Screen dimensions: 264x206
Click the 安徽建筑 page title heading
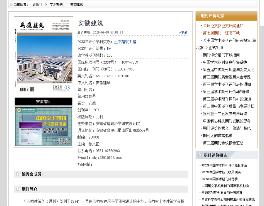pos(90,23)
